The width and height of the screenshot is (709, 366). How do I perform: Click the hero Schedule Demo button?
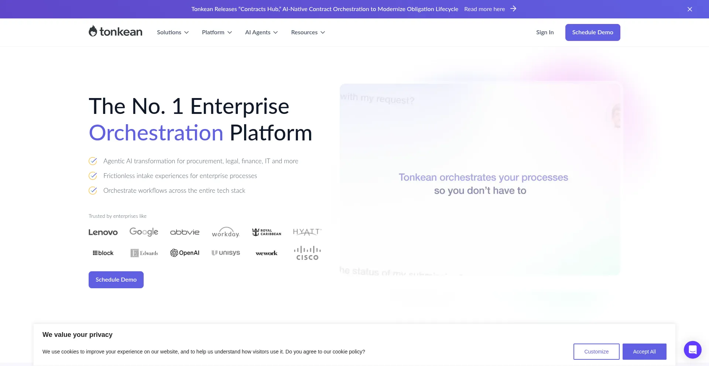click(x=116, y=279)
